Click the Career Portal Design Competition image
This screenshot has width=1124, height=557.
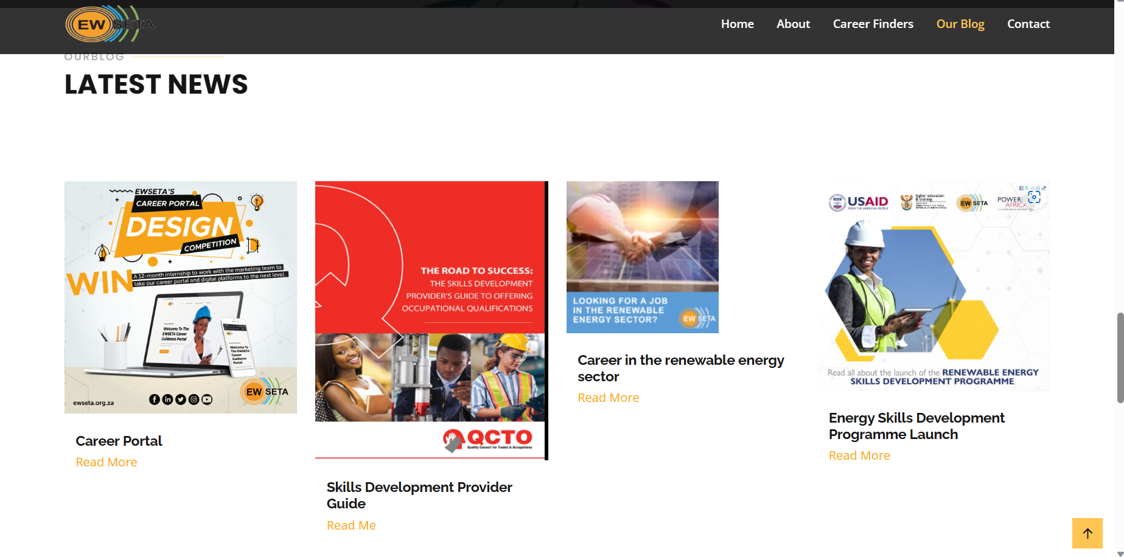pos(181,297)
